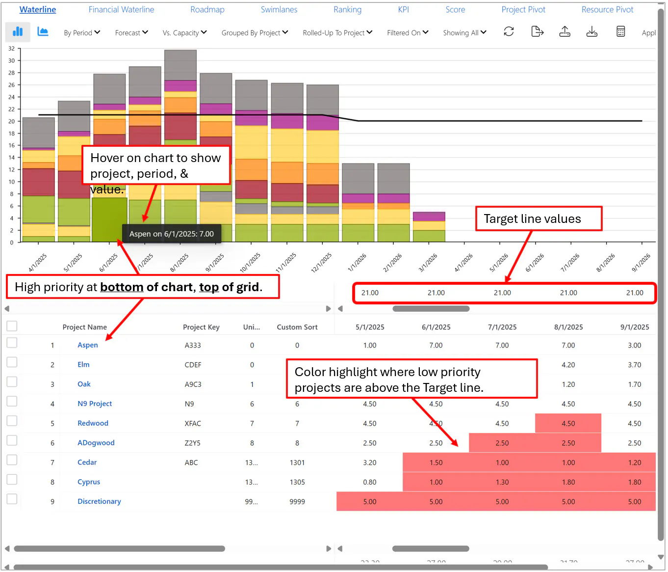
Task: Tick the Redwood row checkbox
Action: point(12,421)
